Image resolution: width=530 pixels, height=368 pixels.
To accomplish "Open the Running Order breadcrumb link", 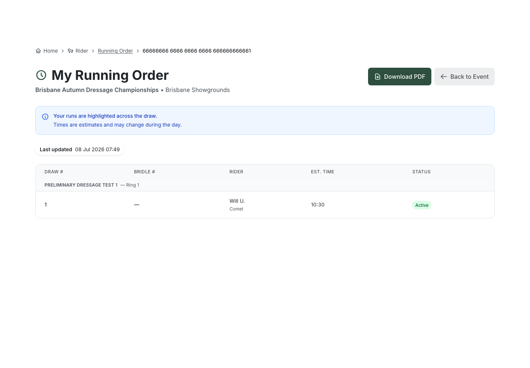I will 115,51.
